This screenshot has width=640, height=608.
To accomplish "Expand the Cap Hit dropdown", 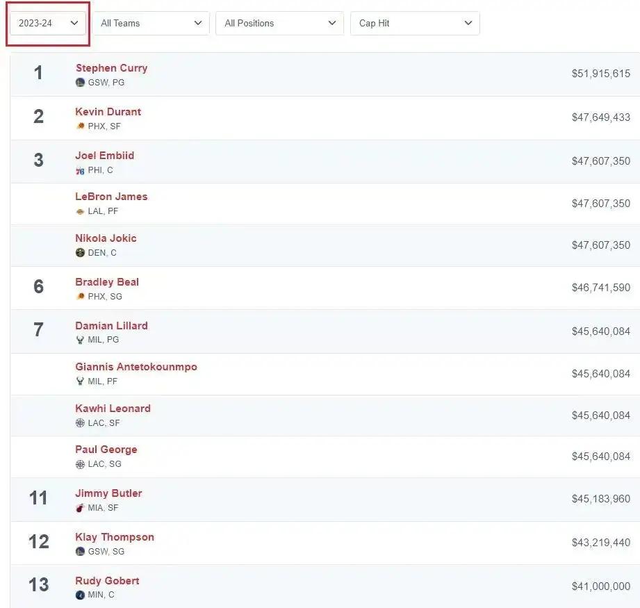I will point(415,23).
